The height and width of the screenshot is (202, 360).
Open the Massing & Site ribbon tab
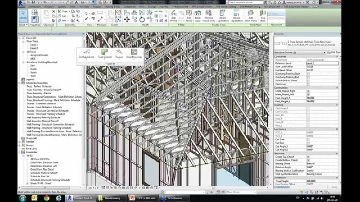click(112, 6)
